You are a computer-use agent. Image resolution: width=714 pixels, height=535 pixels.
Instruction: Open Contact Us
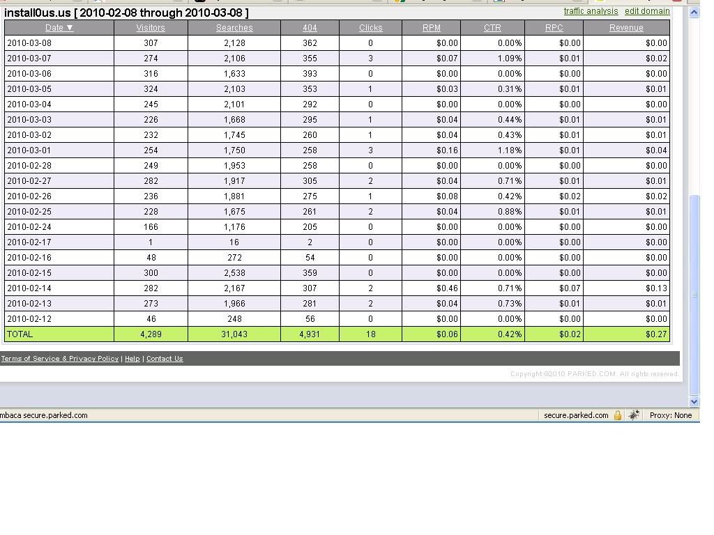tap(165, 358)
